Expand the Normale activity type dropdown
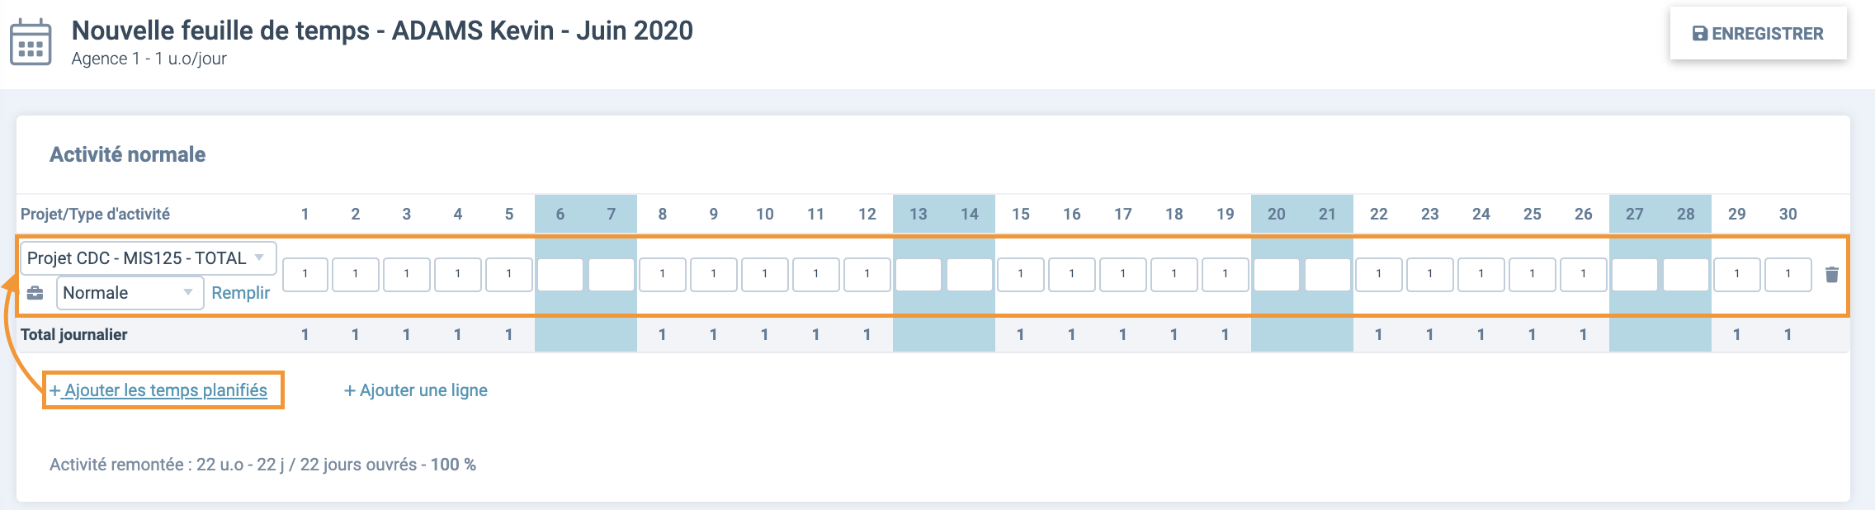Screen dimensions: 1875x510 click(x=130, y=293)
